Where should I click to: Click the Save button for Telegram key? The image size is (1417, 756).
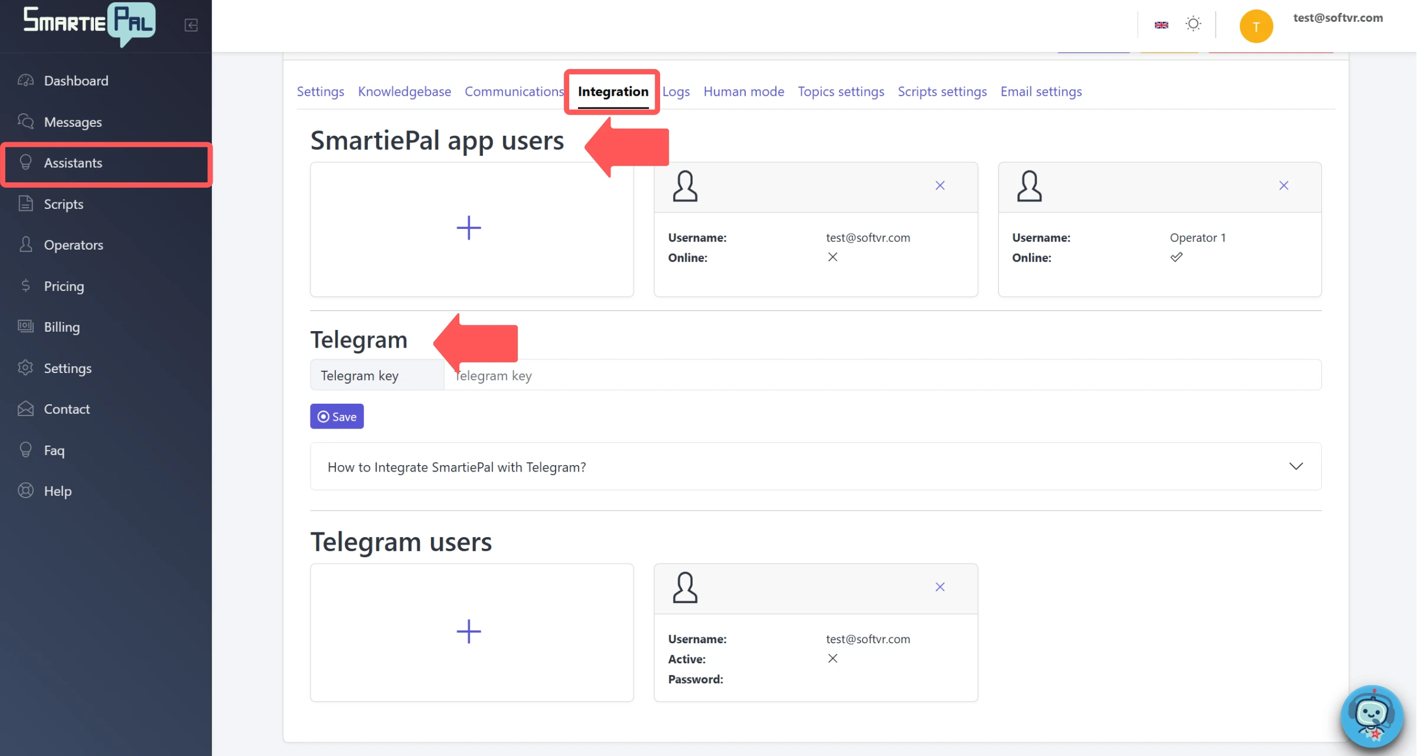click(337, 416)
